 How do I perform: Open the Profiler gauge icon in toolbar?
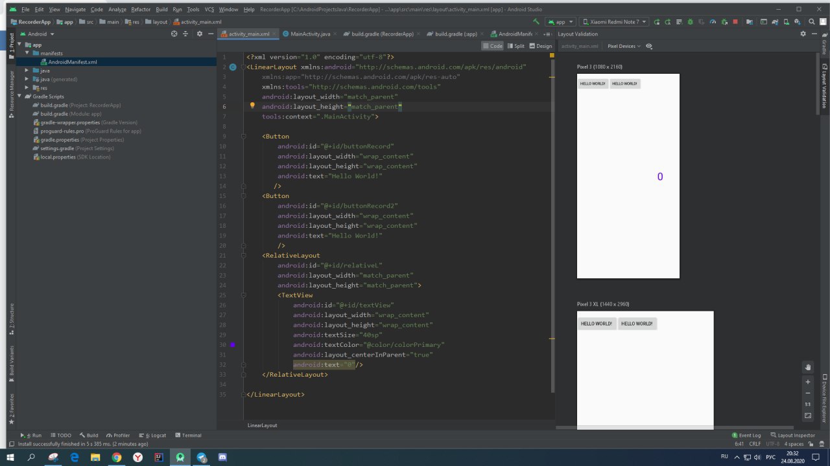[x=713, y=21]
